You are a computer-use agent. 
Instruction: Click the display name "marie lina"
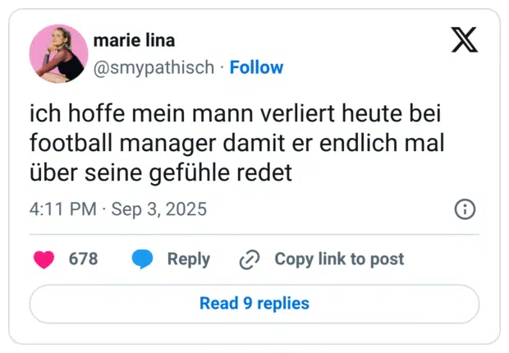coord(134,41)
